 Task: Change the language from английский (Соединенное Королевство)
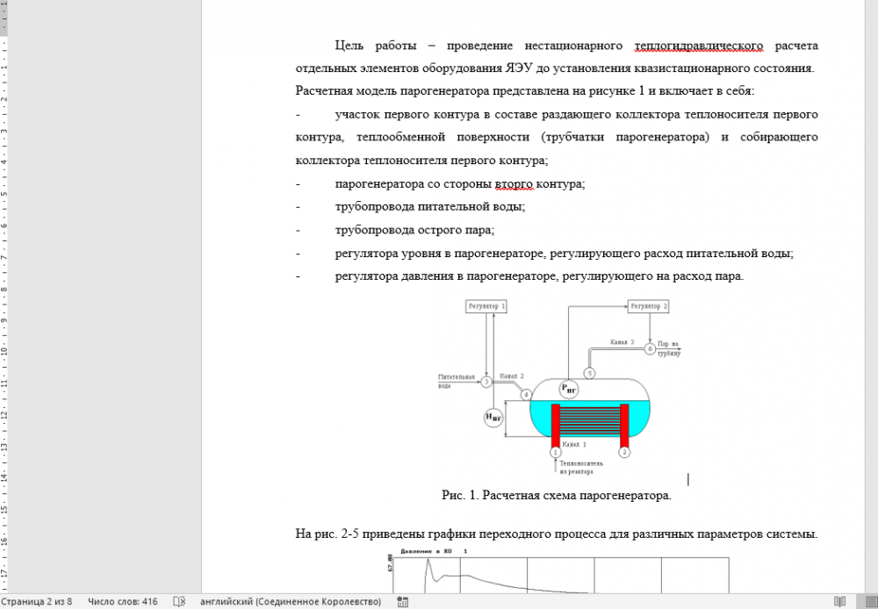[291, 601]
